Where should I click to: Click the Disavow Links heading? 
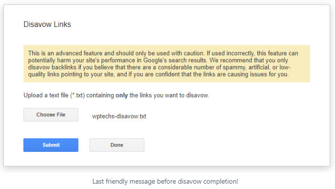tap(47, 24)
